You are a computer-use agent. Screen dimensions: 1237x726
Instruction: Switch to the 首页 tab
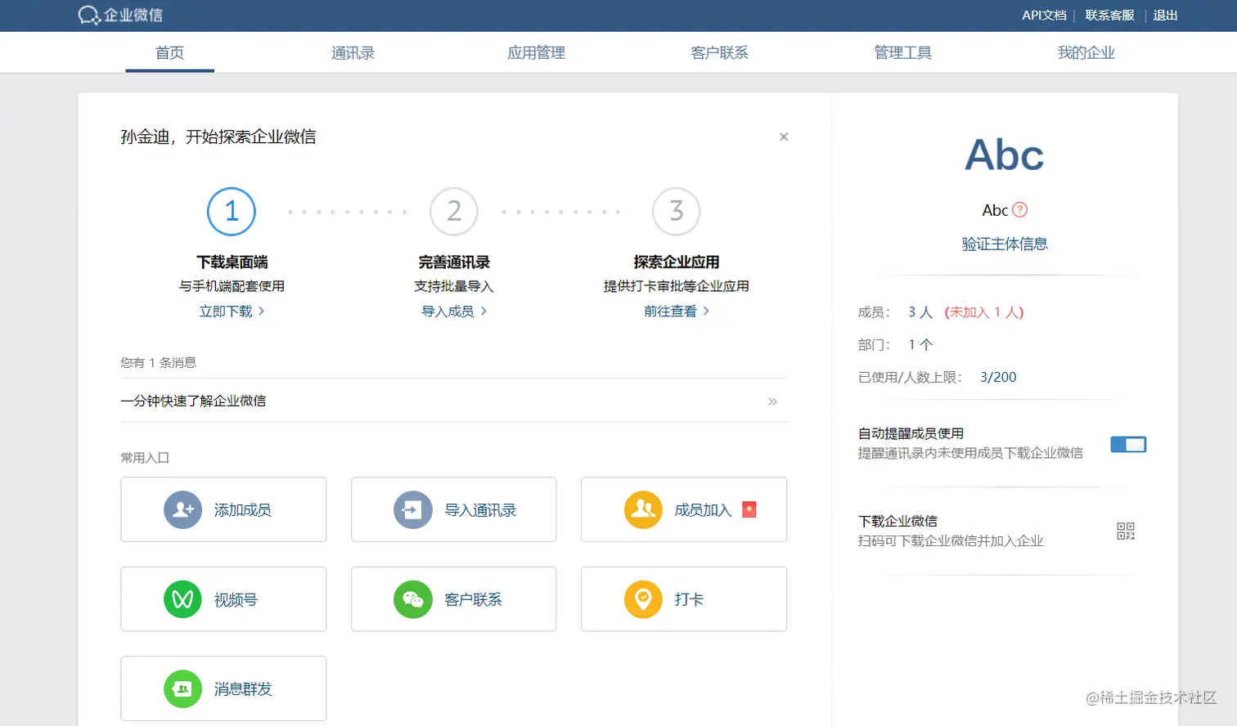(169, 52)
